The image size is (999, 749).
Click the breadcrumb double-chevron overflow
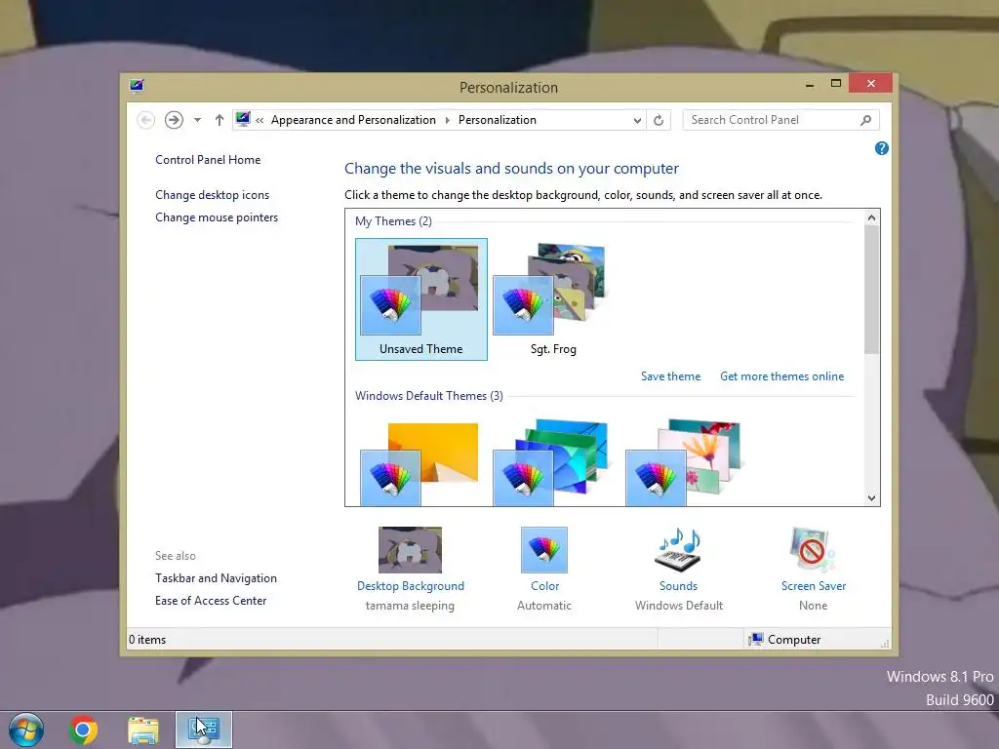260,120
